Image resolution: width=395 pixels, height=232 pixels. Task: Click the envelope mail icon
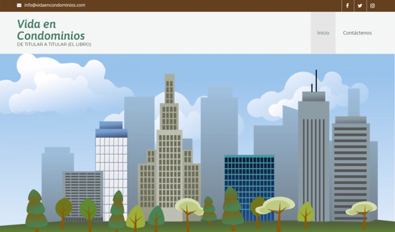point(19,5)
